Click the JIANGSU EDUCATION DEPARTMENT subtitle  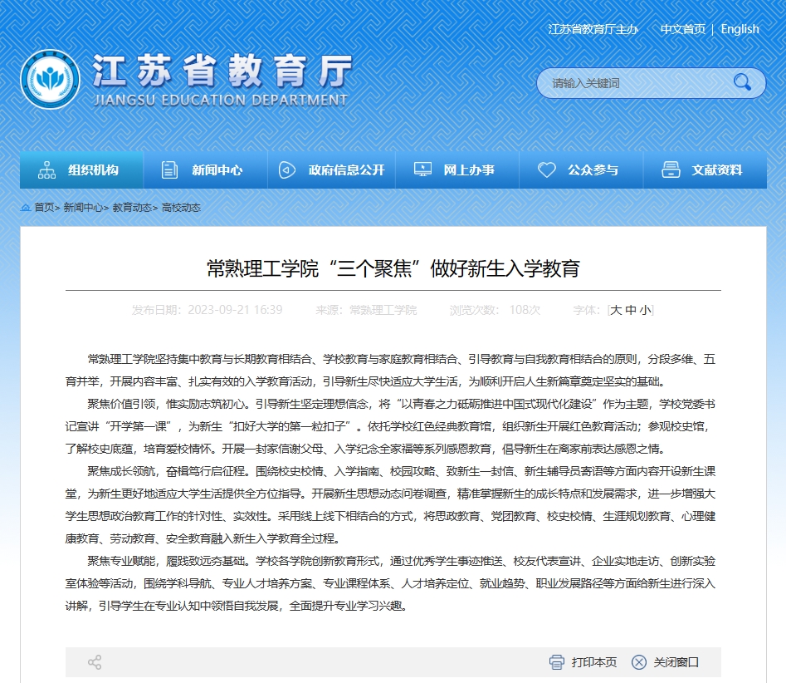point(221,100)
